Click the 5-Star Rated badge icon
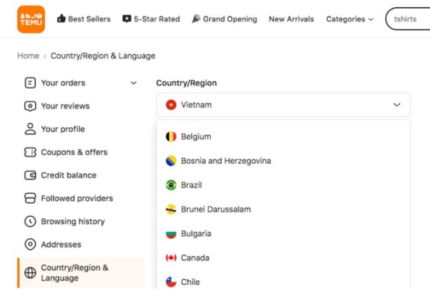This screenshot has height=291, width=430. 127,19
